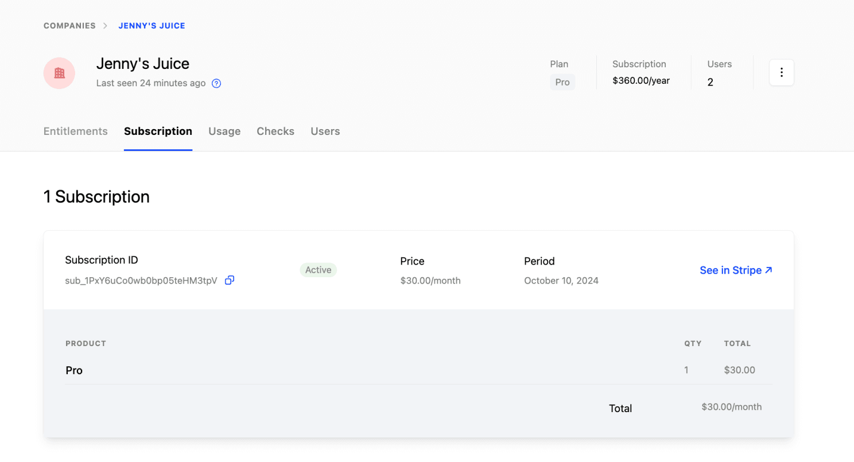
Task: Click the Jenny's Juice company avatar icon
Action: coord(59,73)
